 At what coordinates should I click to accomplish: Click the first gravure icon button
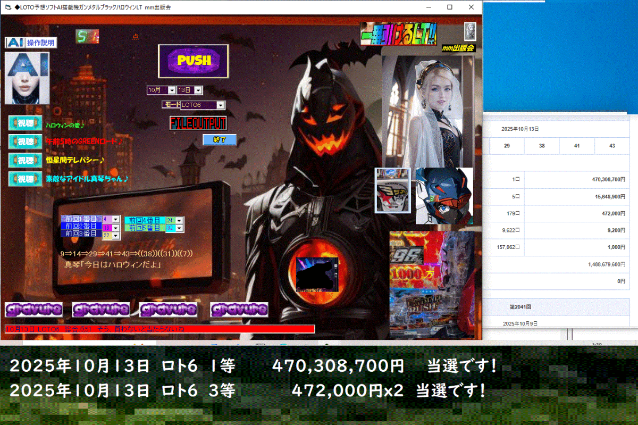point(33,310)
